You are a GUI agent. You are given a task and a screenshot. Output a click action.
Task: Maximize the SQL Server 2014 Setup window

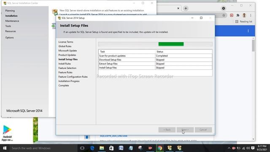[x=201, y=18]
